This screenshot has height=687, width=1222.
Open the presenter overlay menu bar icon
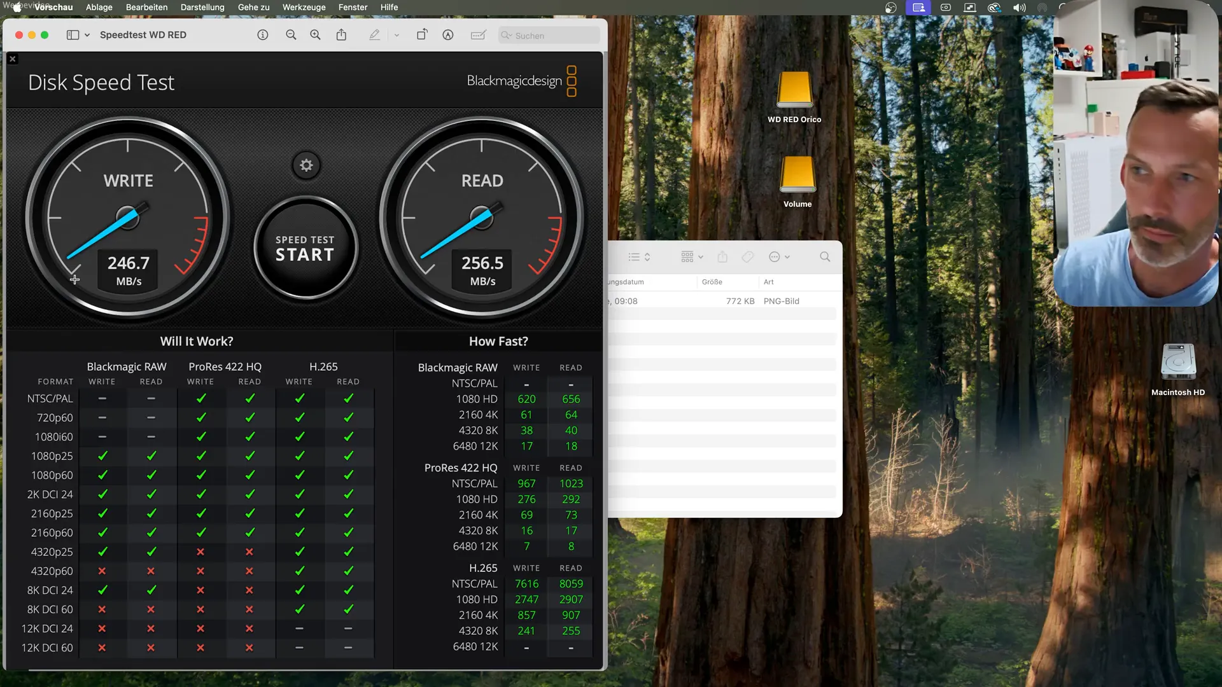point(918,8)
